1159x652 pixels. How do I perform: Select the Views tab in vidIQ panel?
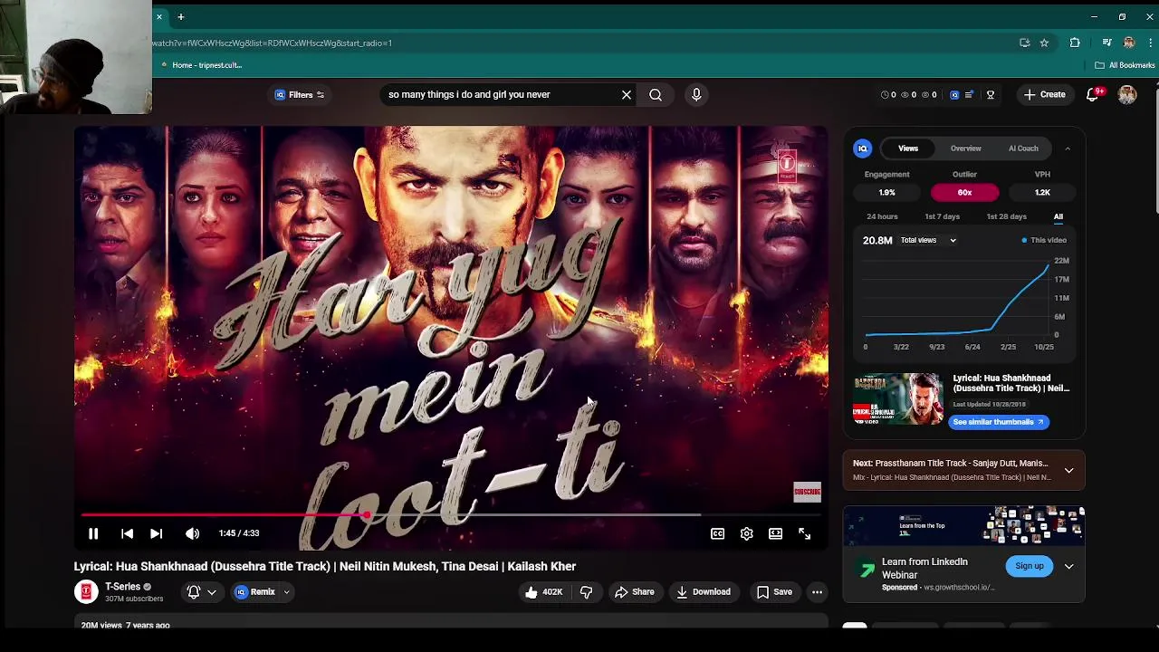(908, 149)
